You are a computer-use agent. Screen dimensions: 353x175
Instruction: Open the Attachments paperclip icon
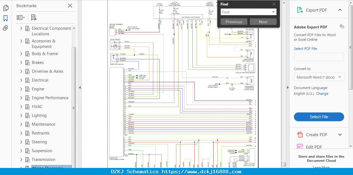tap(6, 28)
